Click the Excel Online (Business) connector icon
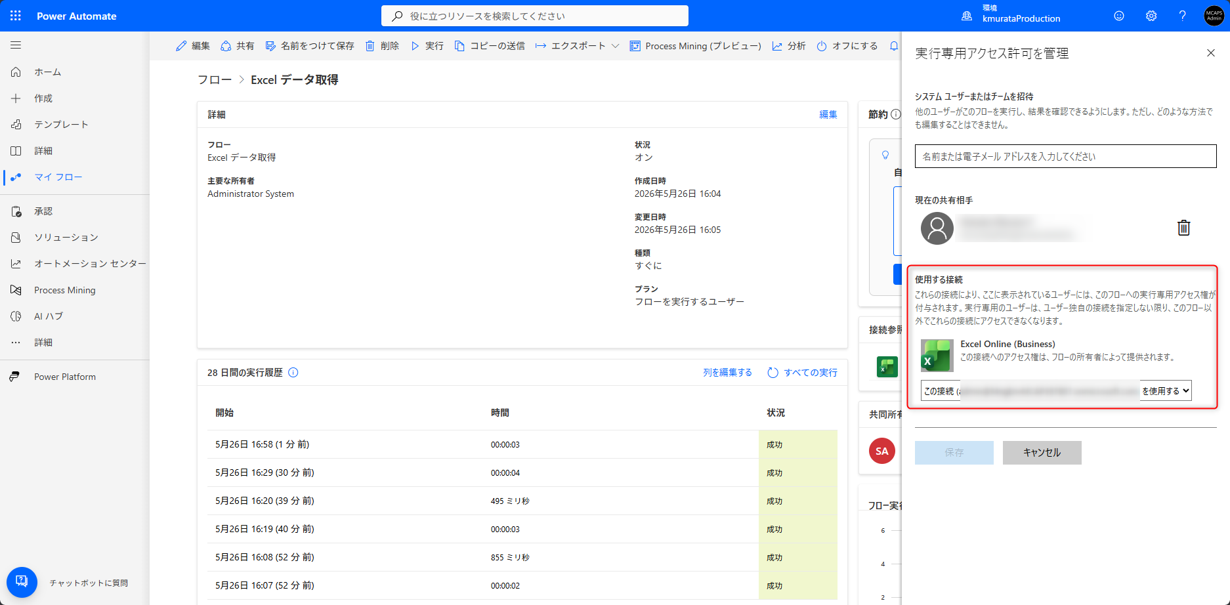Screen dimensions: 1230x605 937,356
